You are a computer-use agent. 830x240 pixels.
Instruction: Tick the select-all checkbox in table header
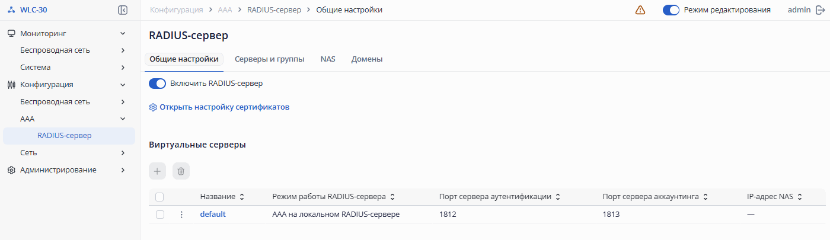(x=159, y=197)
